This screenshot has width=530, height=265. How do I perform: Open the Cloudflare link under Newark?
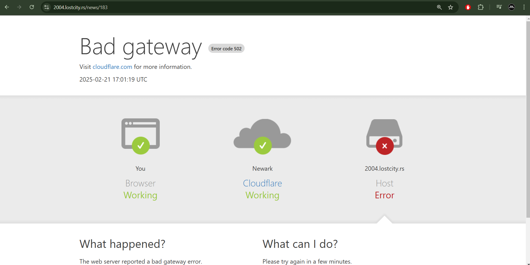(262, 183)
